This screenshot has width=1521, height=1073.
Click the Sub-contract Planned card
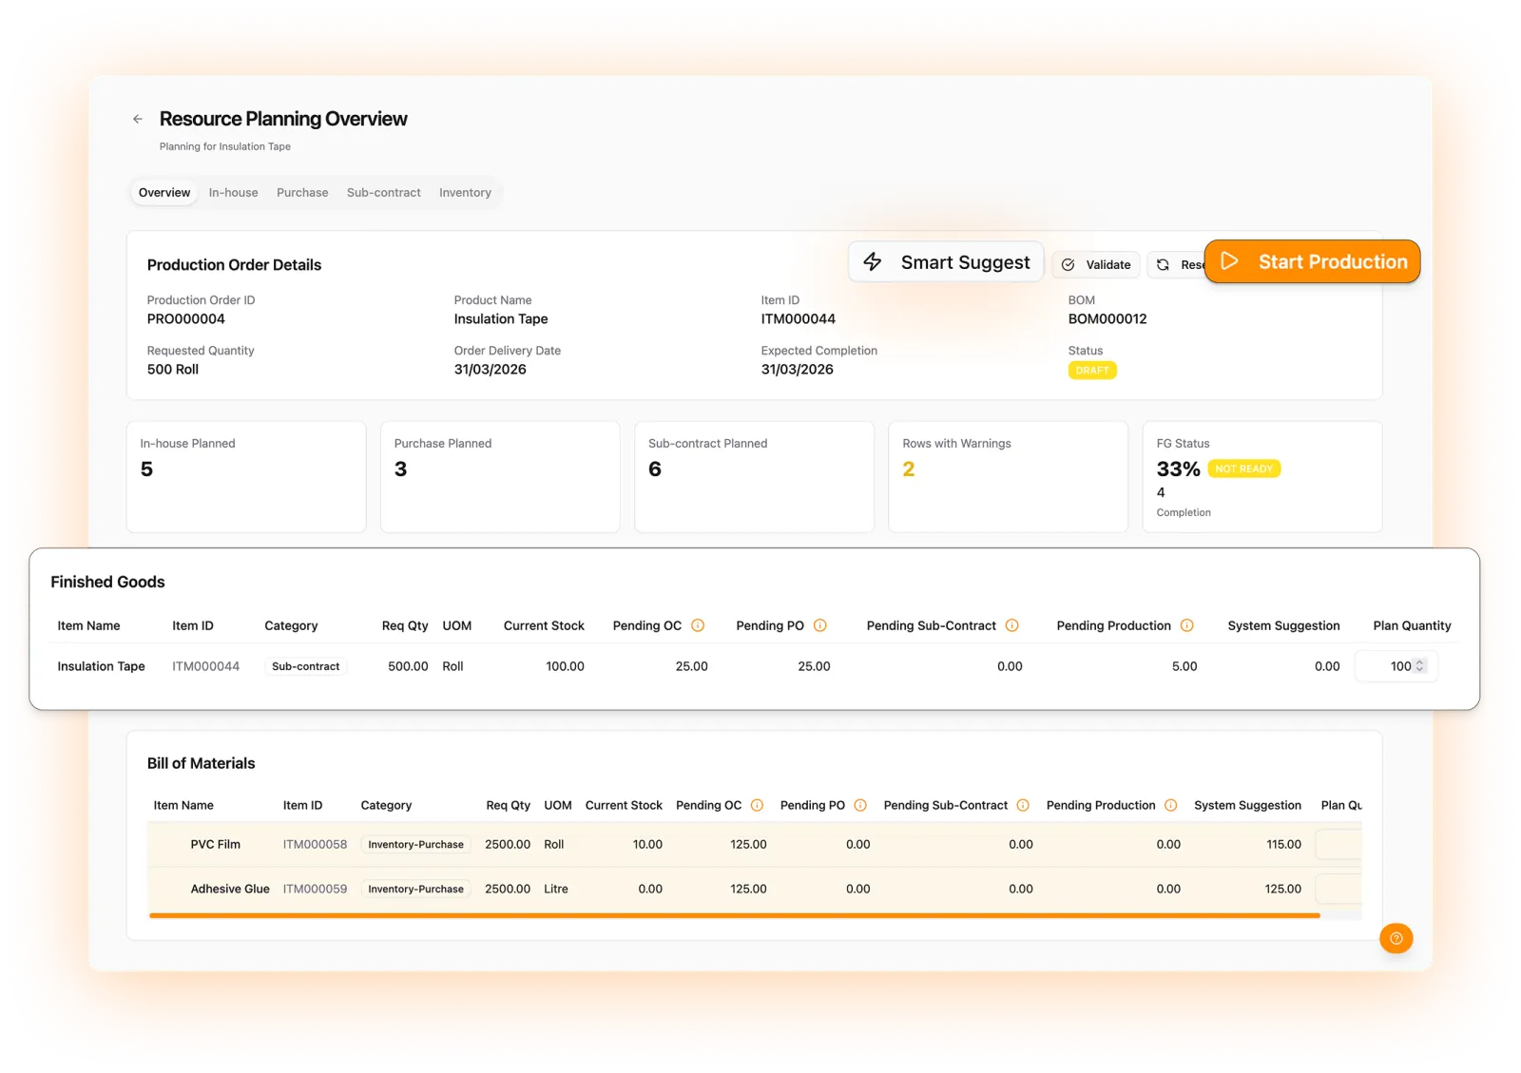[754, 477]
